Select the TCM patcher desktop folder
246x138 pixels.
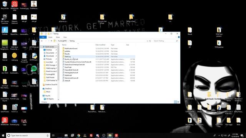coord(219,44)
